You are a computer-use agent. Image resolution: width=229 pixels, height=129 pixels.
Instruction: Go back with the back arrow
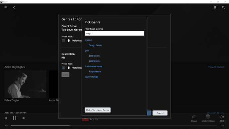14,7
